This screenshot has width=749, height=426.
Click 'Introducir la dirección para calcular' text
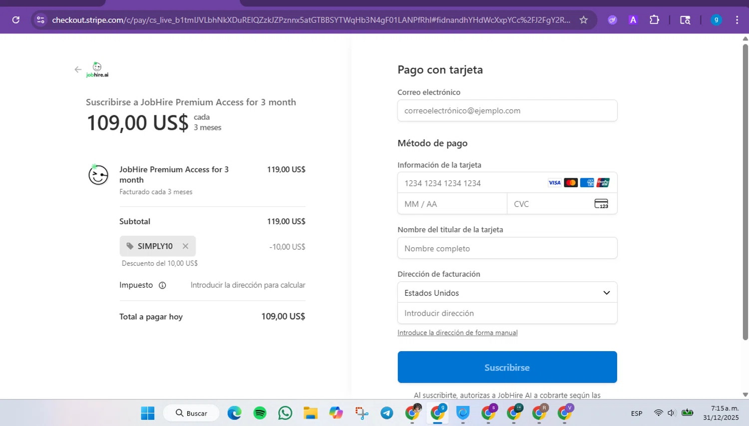point(248,285)
